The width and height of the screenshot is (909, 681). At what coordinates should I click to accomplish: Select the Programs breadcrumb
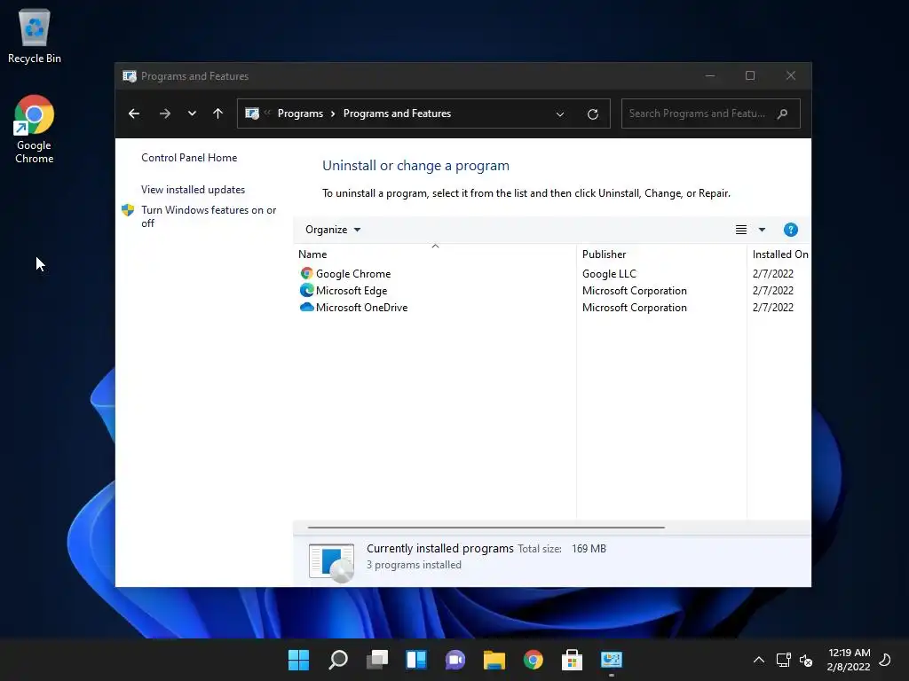[x=300, y=113]
